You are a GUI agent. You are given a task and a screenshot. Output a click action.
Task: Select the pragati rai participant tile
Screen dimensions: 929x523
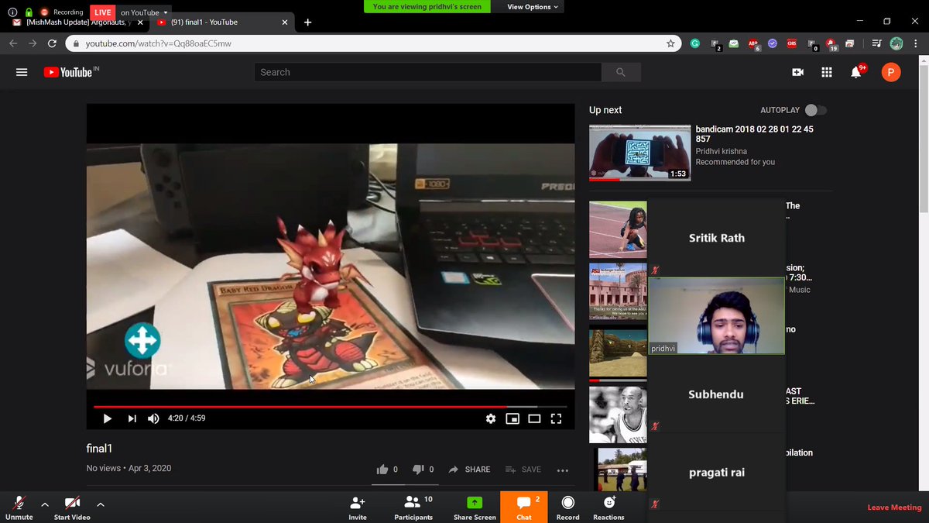pos(717,472)
